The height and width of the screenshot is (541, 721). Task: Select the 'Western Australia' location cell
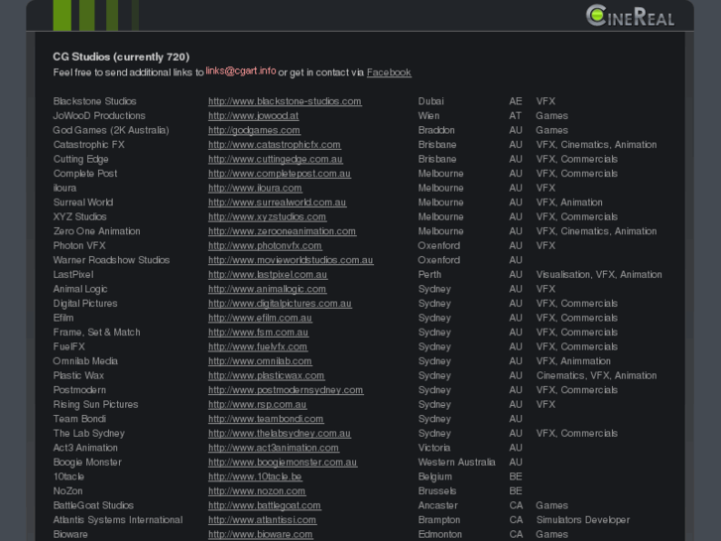click(456, 463)
